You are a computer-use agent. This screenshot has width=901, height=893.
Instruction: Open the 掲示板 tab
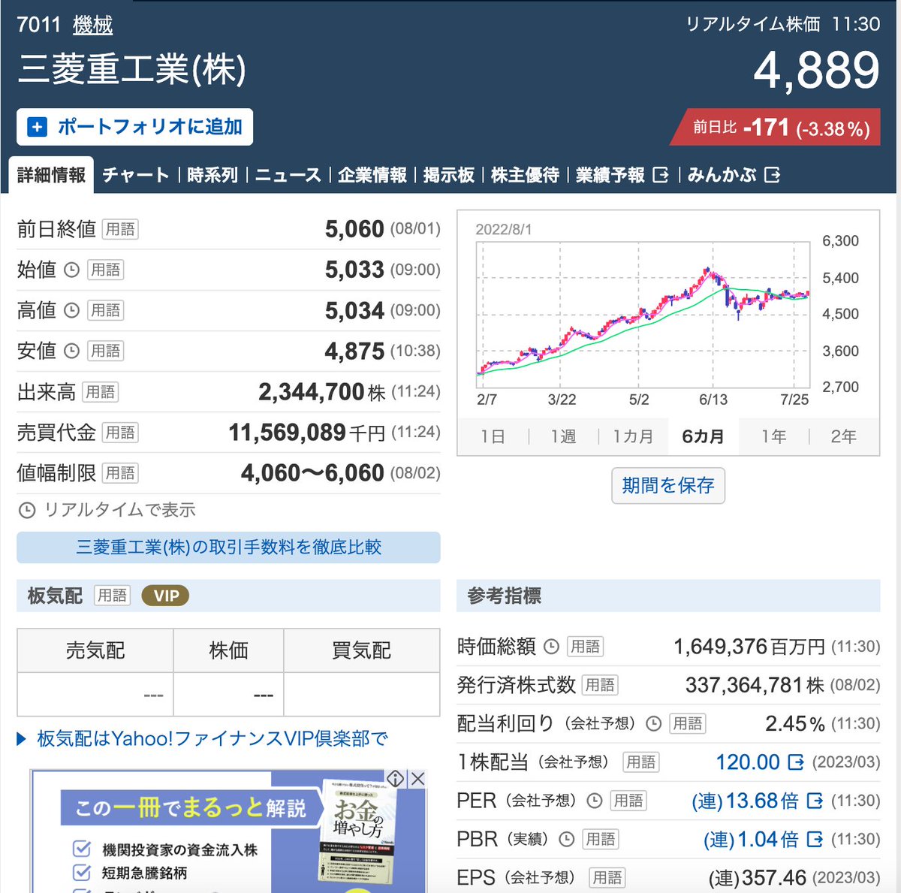pyautogui.click(x=448, y=175)
